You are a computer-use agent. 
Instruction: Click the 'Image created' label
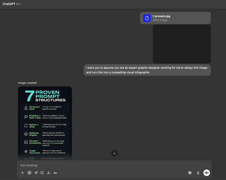(27, 83)
